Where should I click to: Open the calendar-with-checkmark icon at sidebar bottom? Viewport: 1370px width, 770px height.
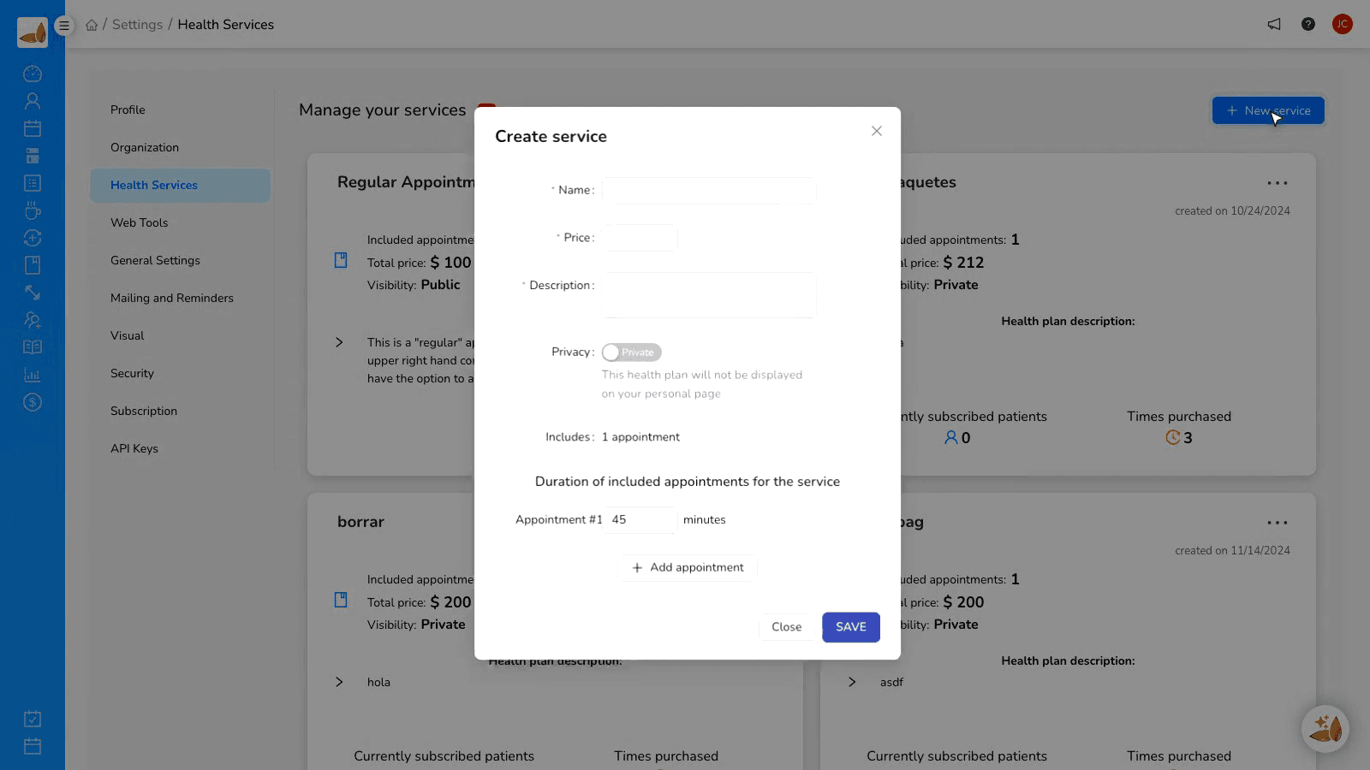tap(33, 719)
